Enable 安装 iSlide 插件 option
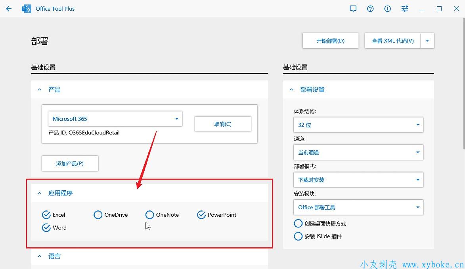This screenshot has height=269, width=465. pyautogui.click(x=298, y=236)
